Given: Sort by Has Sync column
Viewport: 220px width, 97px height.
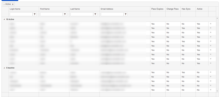Looking at the screenshot, I should tap(186, 9).
